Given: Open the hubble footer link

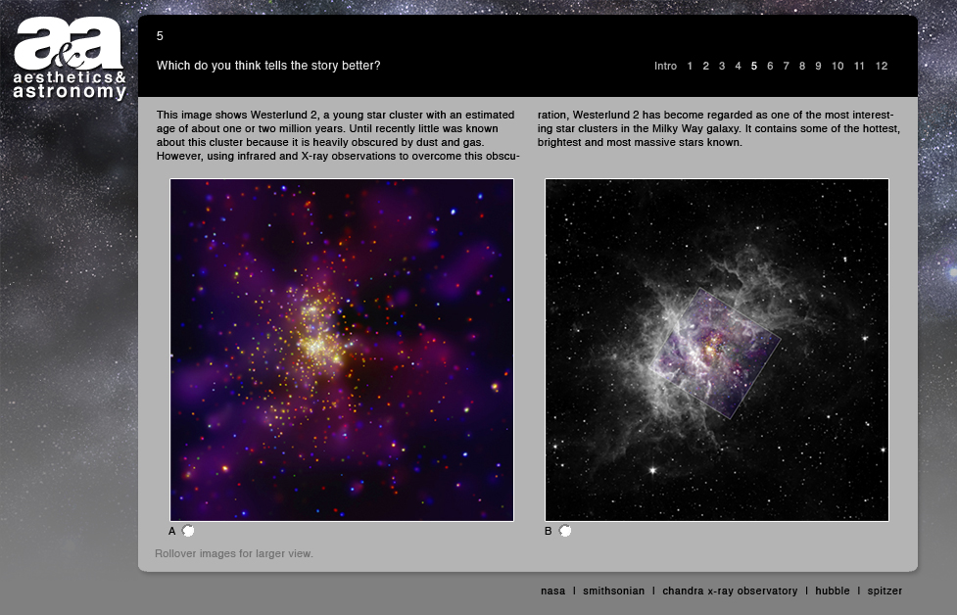Looking at the screenshot, I should 833,591.
